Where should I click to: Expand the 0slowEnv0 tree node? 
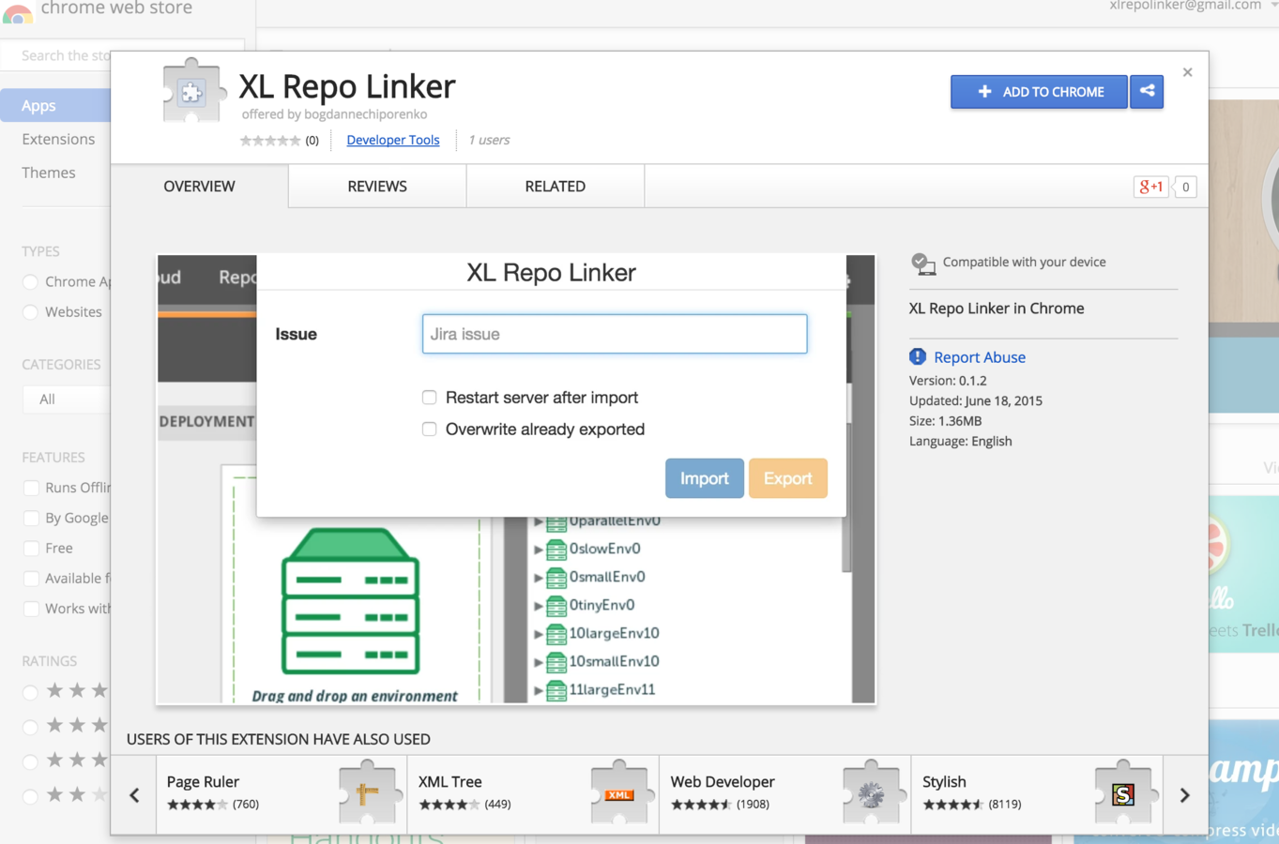(539, 549)
